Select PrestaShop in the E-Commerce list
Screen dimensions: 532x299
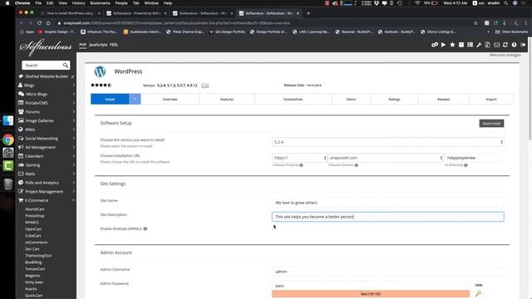tap(35, 216)
